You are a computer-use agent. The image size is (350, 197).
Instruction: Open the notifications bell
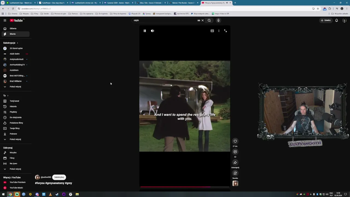click(337, 20)
